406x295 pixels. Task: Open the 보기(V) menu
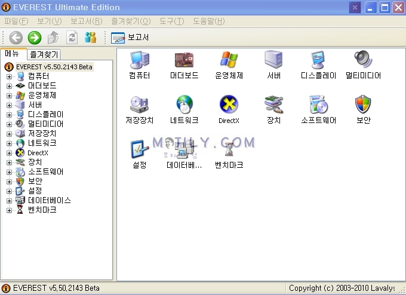coord(50,21)
